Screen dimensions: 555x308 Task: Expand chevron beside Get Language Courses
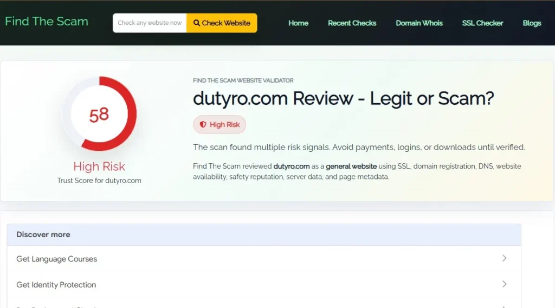click(x=505, y=258)
